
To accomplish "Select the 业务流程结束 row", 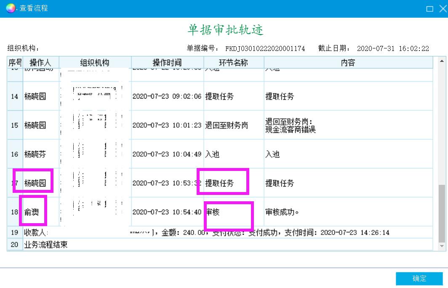I will [x=46, y=245].
